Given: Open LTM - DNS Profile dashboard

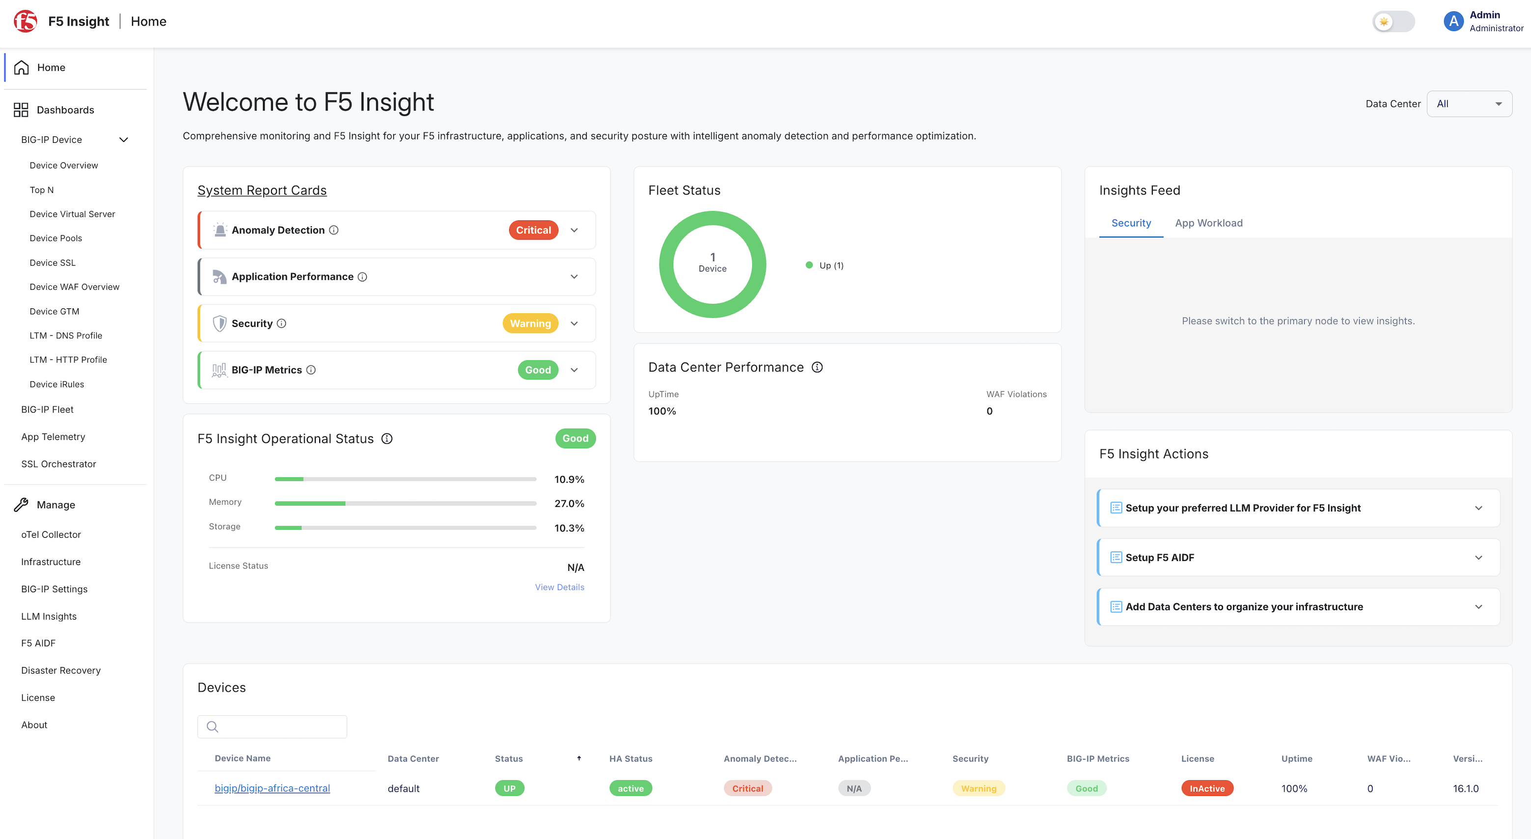Looking at the screenshot, I should click(x=65, y=335).
